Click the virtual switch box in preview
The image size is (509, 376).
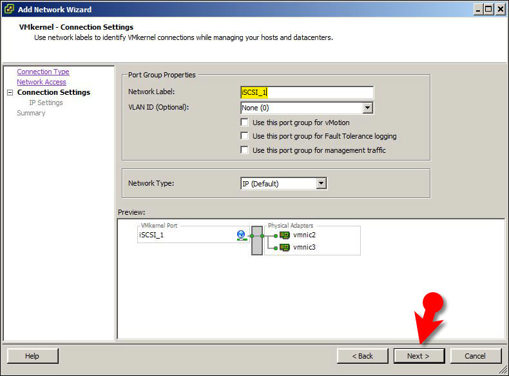coord(257,240)
